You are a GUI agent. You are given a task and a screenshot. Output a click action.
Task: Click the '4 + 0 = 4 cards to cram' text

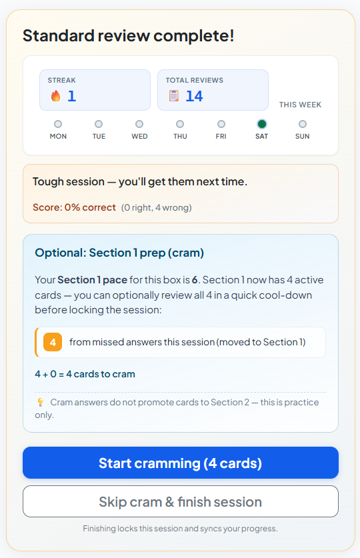click(85, 374)
